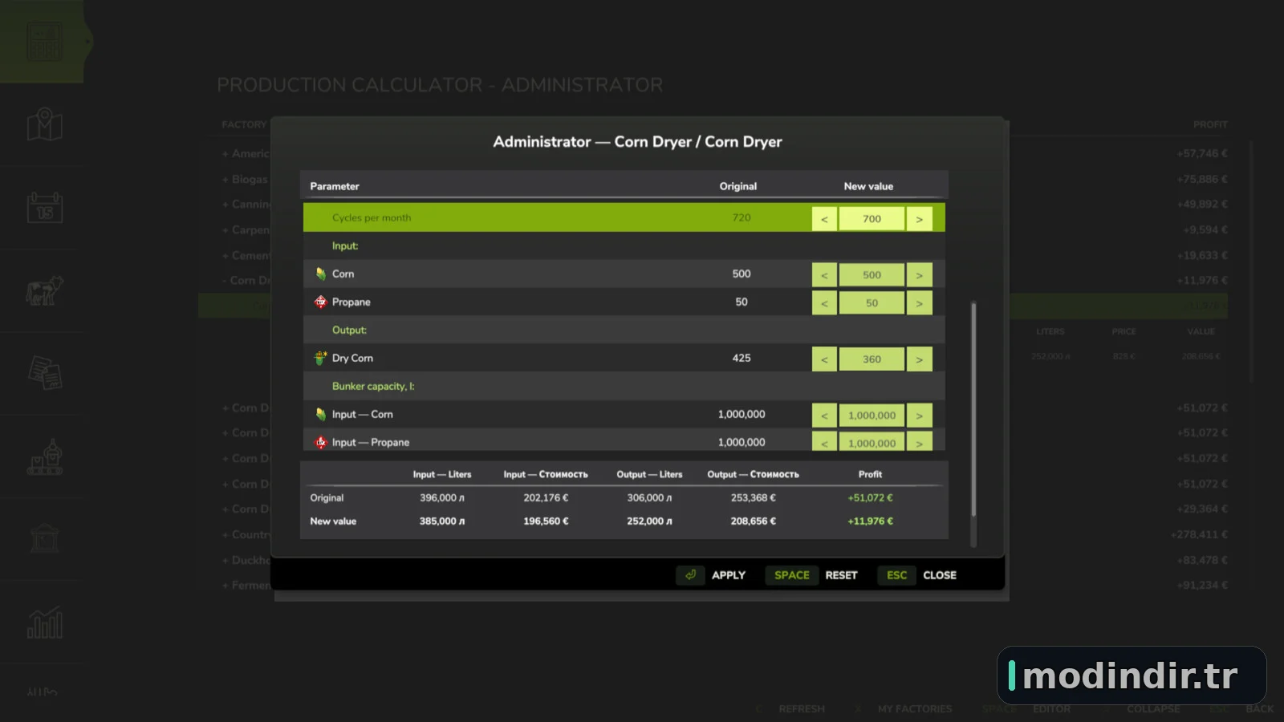1284x722 pixels.
Task: Increase Input — Corn bunker capacity
Action: coord(920,415)
